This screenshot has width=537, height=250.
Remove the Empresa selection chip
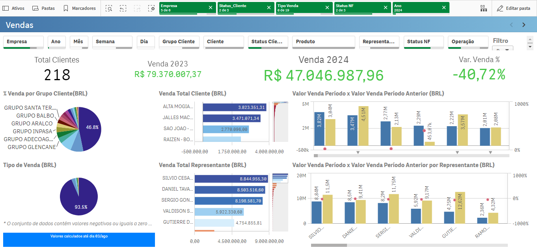click(211, 7)
